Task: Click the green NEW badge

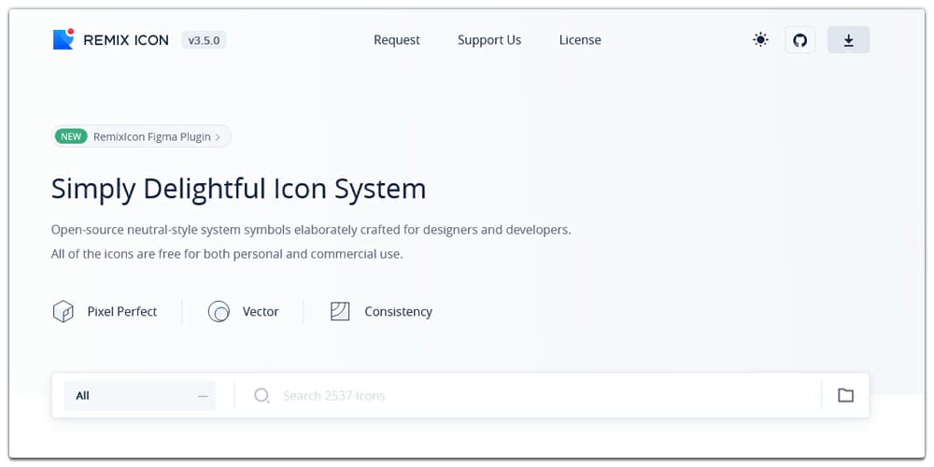Action: pos(70,137)
